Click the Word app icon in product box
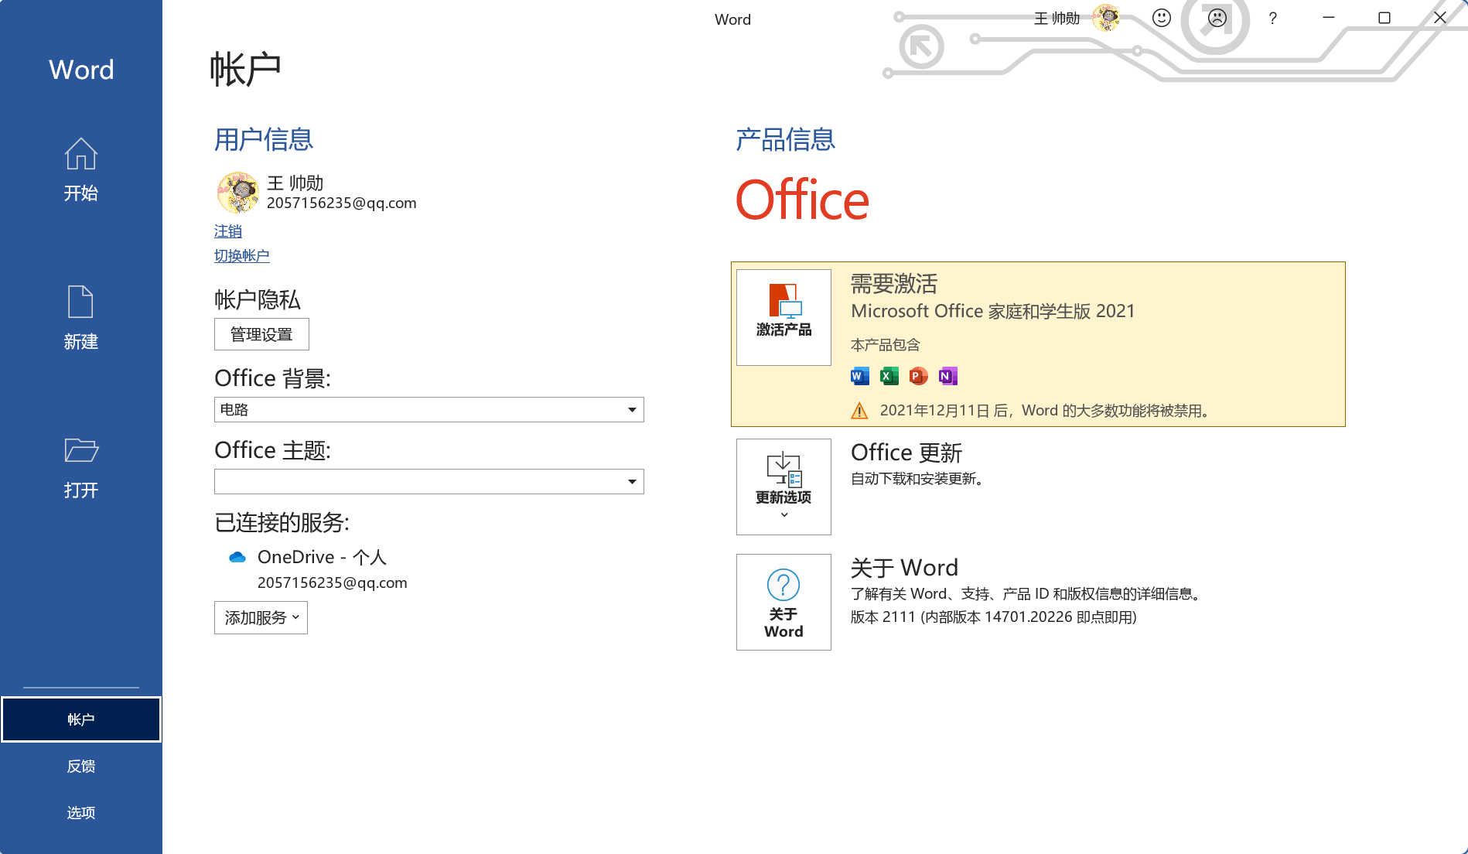Screen dimensions: 1468x854 860,376
